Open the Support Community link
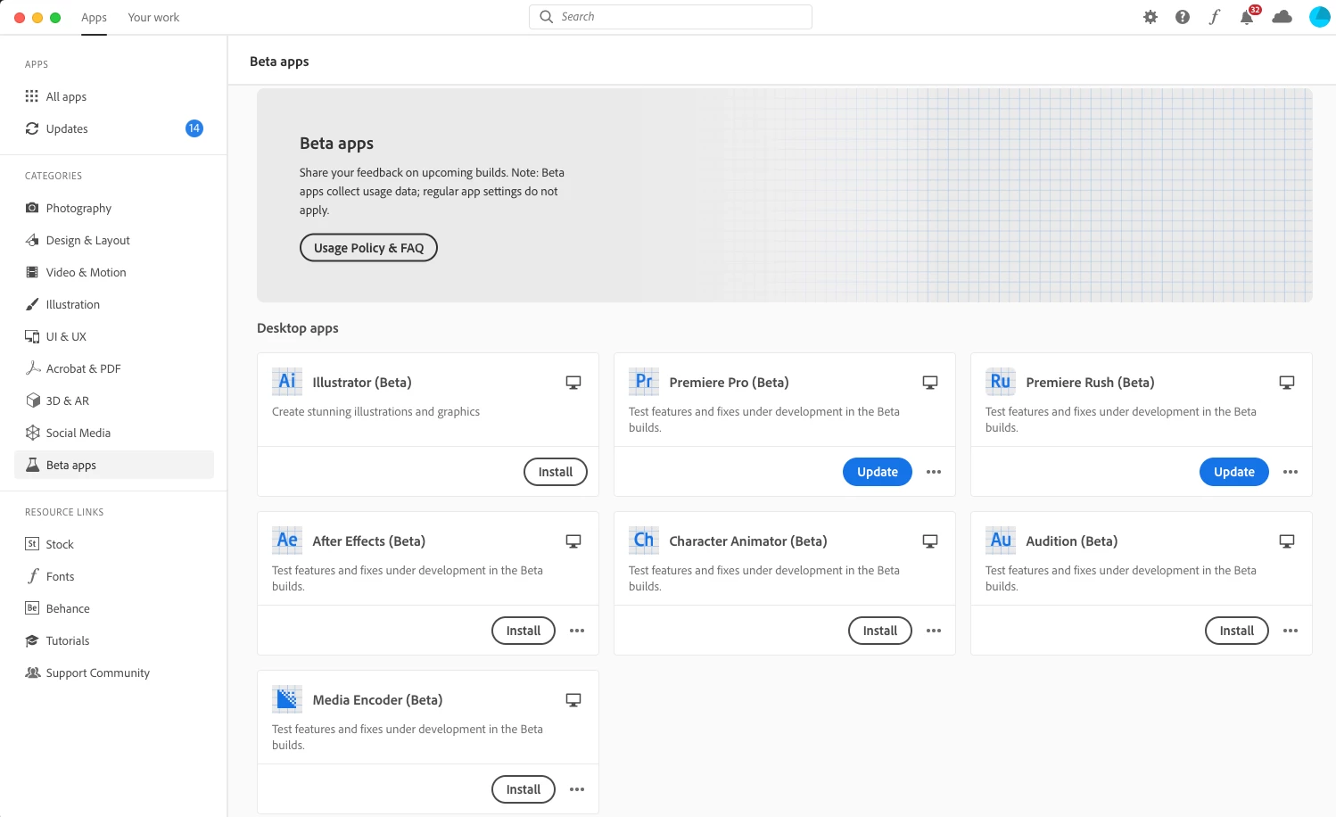 click(x=114, y=673)
